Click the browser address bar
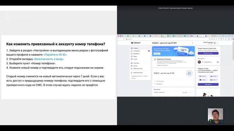Viewport: 234px width, 131px height. 166,39
